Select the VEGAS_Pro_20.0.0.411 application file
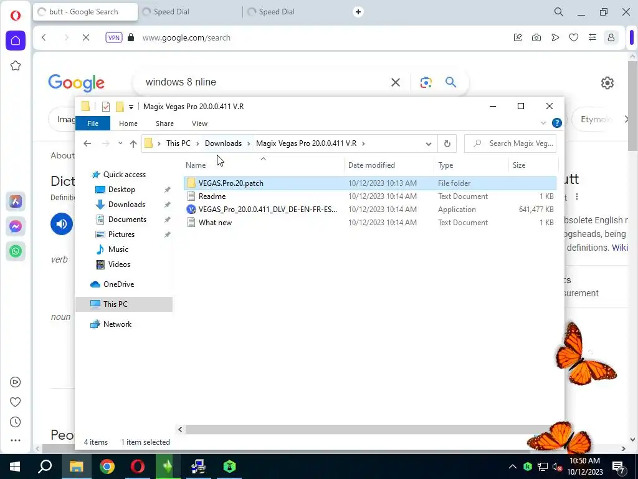638x479 pixels. pos(370,210)
